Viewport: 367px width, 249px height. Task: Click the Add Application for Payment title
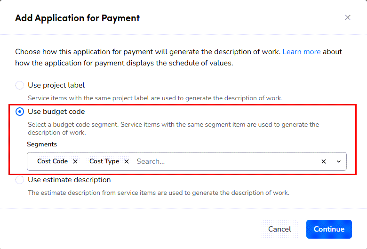point(77,18)
